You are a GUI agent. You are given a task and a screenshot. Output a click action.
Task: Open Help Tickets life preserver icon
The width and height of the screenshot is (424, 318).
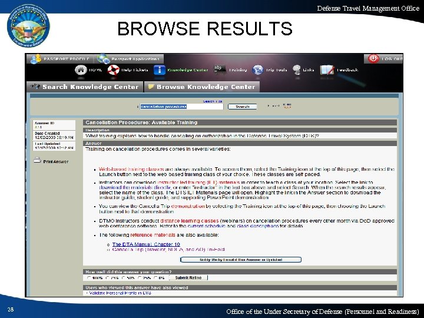click(x=113, y=70)
